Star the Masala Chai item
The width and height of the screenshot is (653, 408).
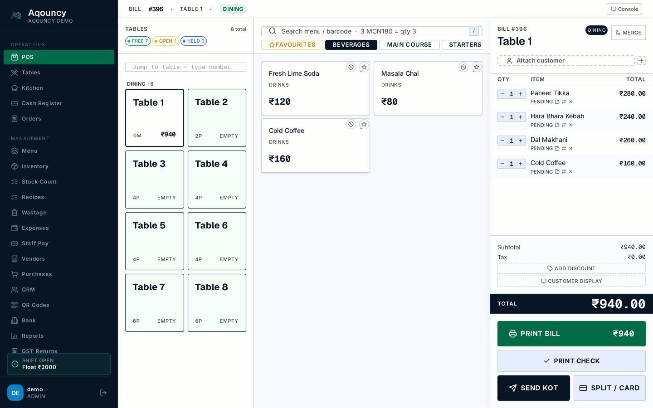click(x=477, y=67)
